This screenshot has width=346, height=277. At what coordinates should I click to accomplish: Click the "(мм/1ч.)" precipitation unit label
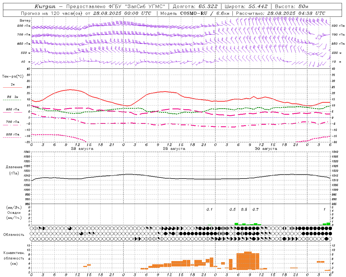pos(14,218)
